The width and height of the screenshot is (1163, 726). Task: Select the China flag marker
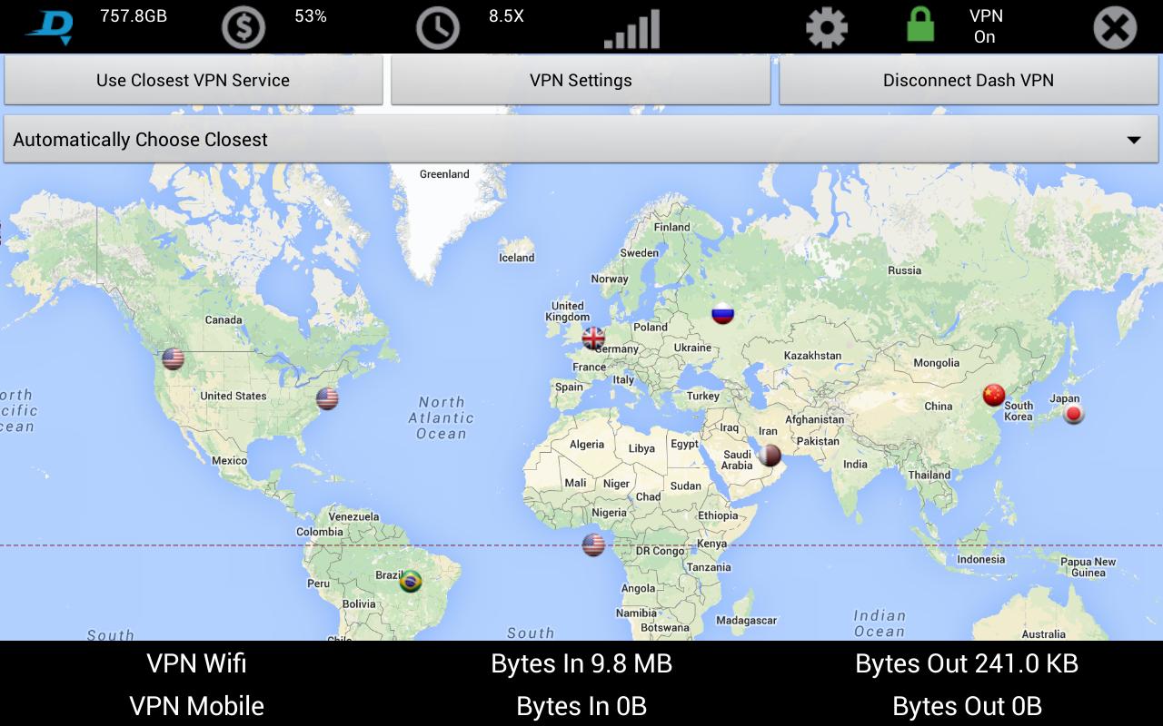click(x=994, y=395)
